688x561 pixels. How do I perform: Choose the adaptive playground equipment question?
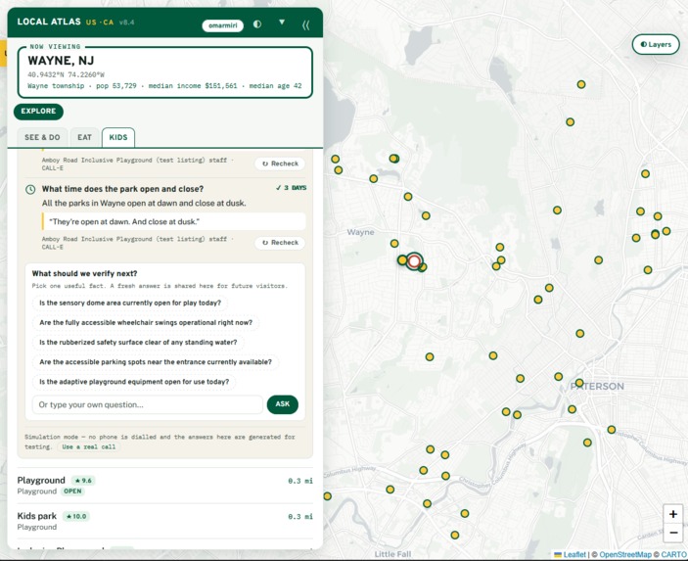click(x=134, y=382)
